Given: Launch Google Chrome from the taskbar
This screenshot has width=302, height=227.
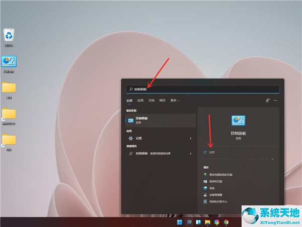Looking at the screenshot, I should point(226,222).
